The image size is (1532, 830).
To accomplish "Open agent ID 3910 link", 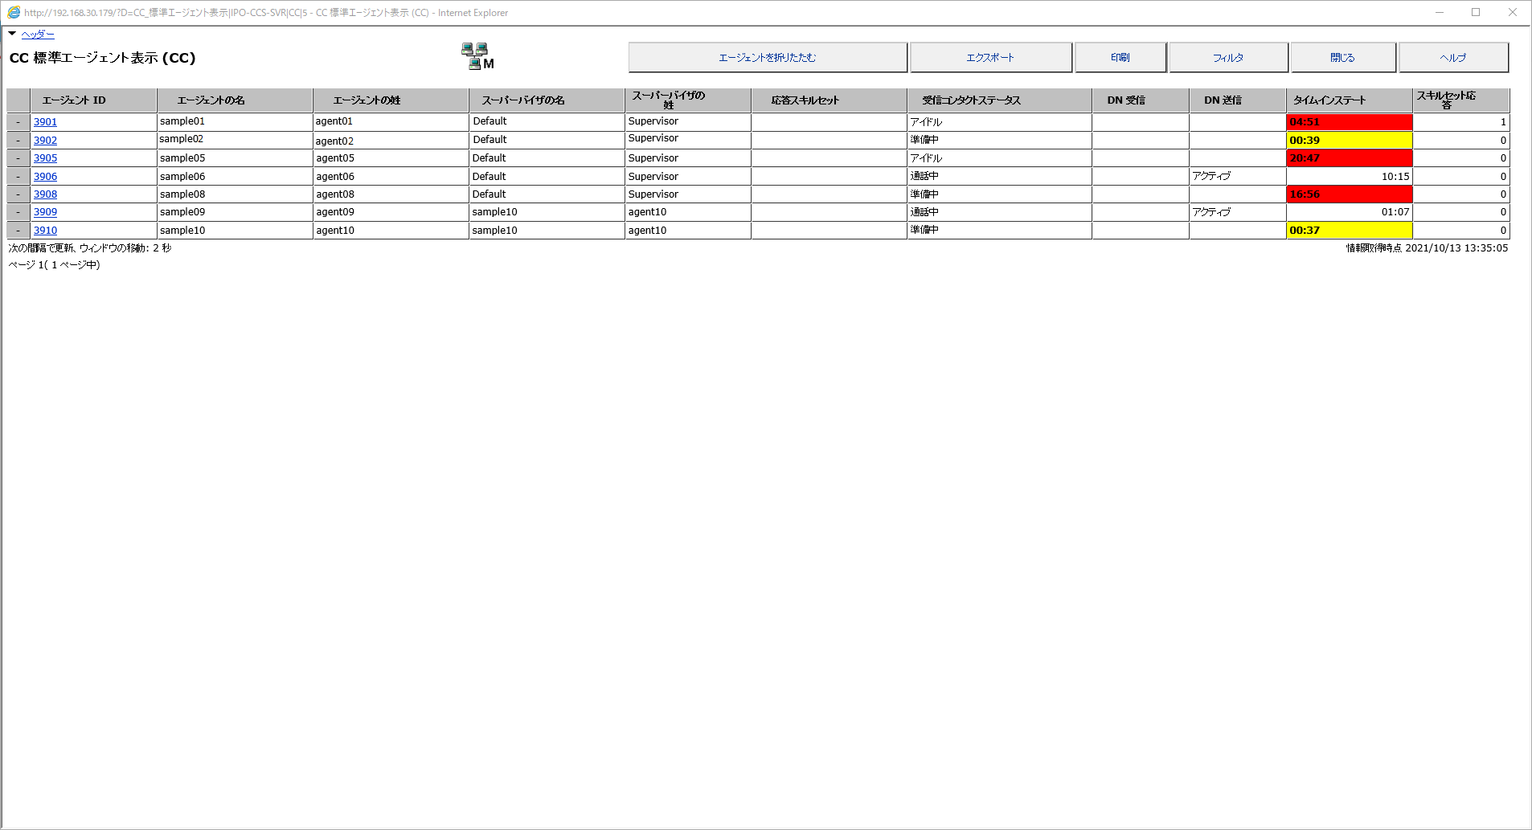I will point(45,231).
